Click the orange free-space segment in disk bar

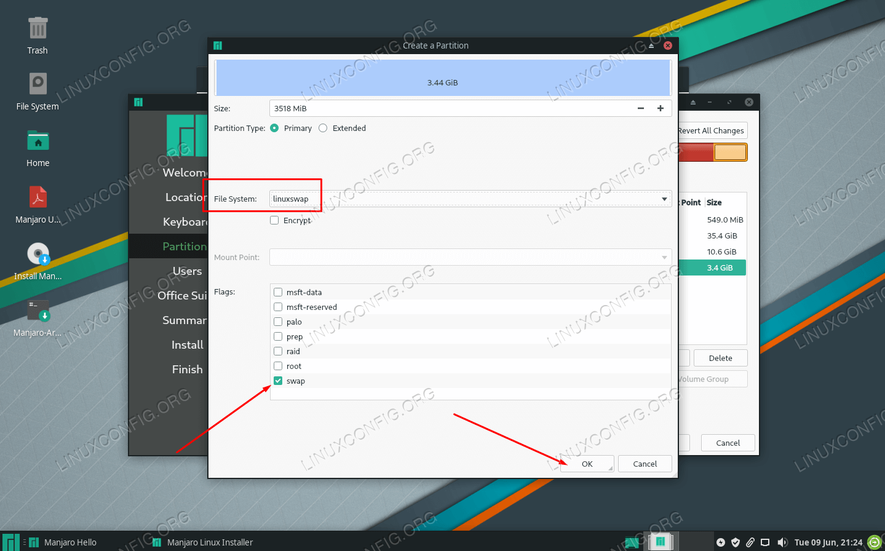pos(730,152)
